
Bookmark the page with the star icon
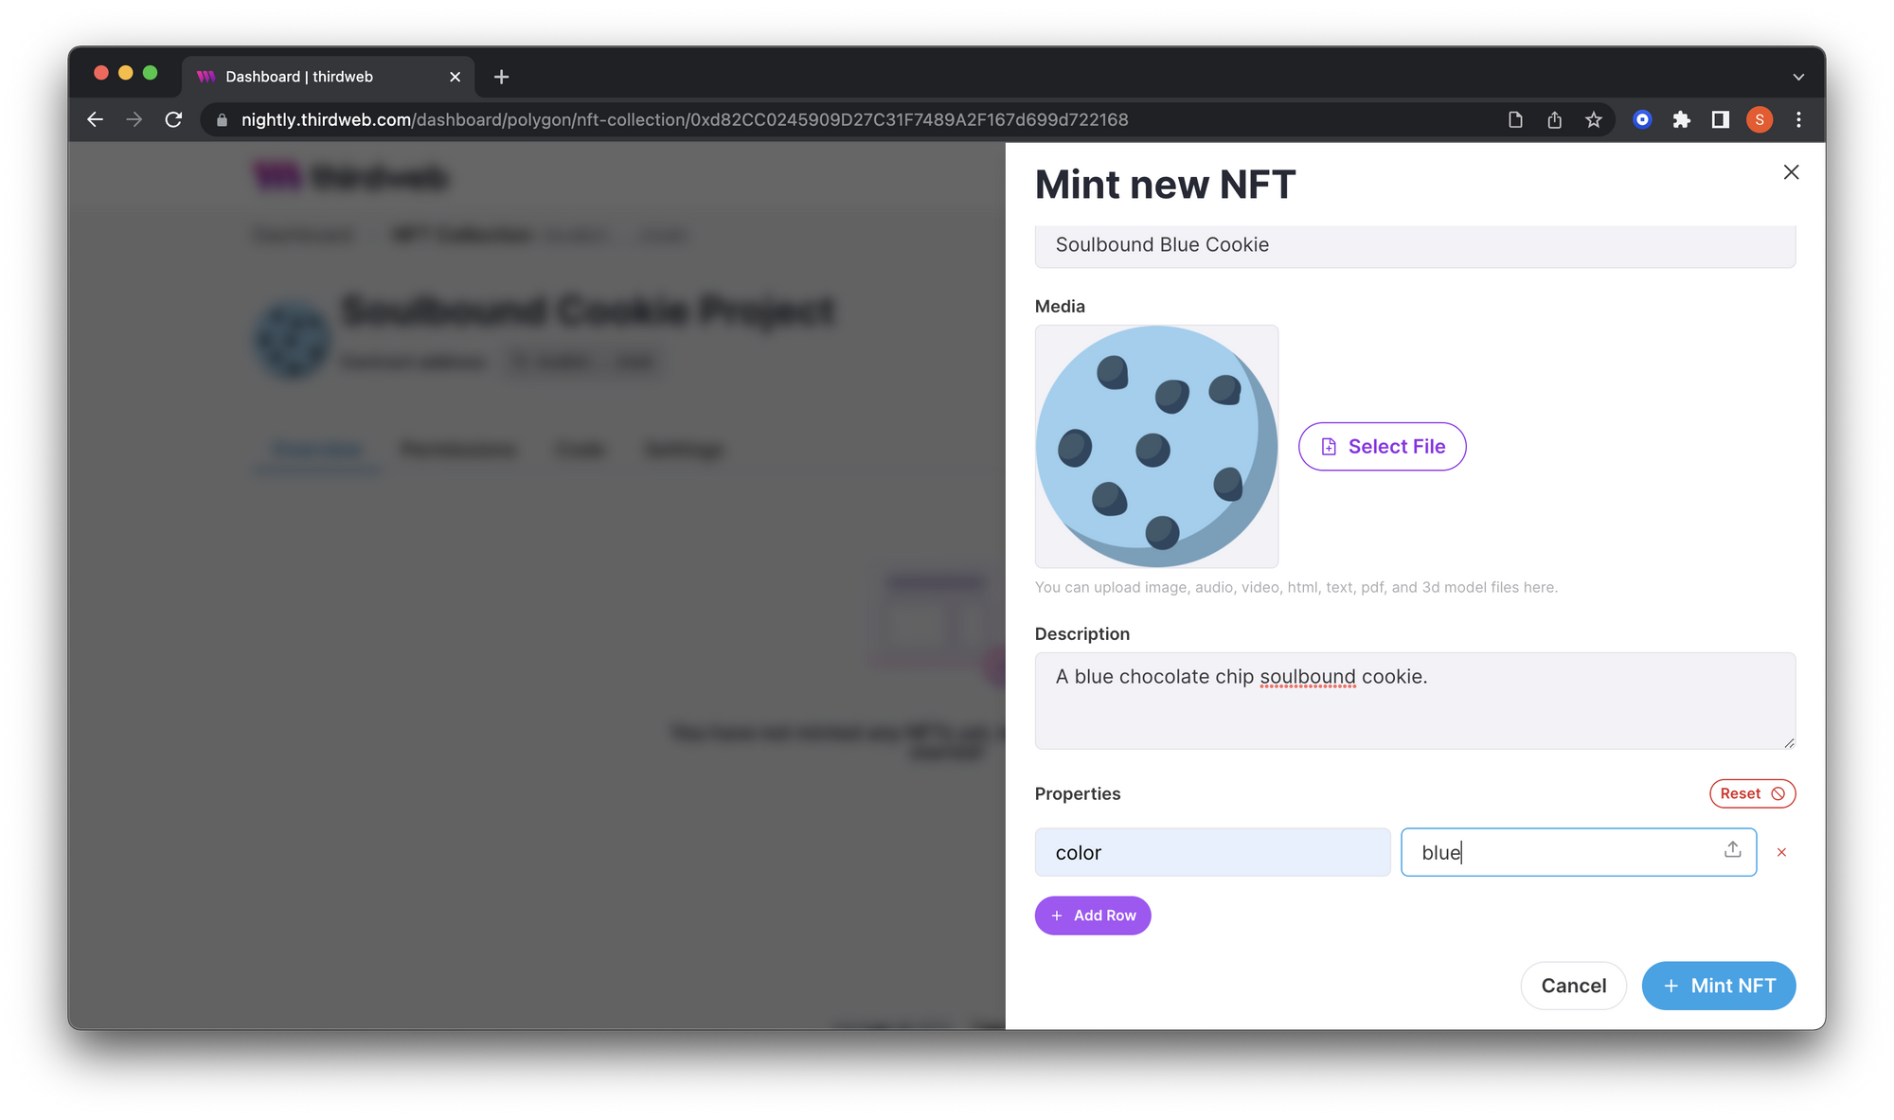click(1594, 119)
